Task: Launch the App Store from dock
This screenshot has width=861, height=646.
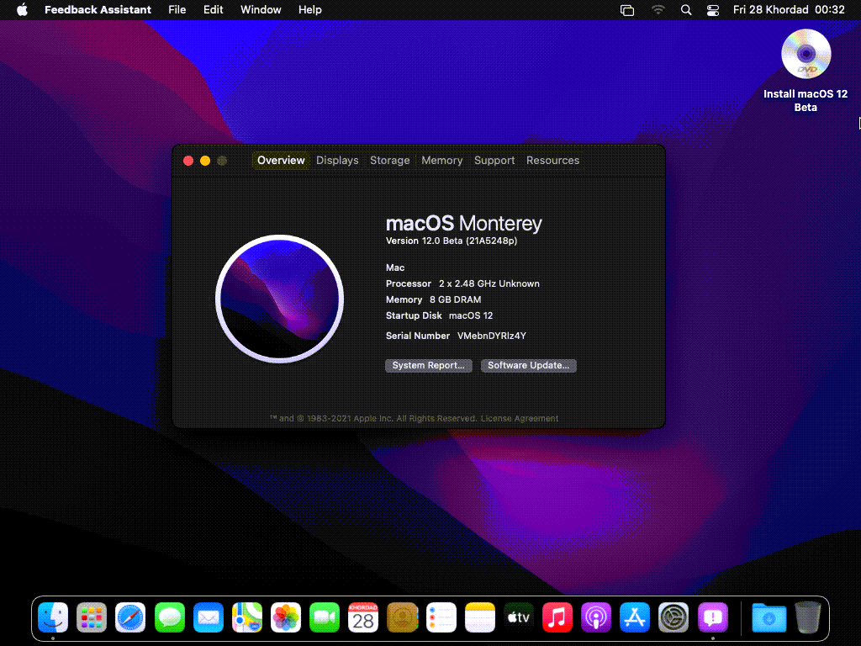Action: click(x=635, y=618)
